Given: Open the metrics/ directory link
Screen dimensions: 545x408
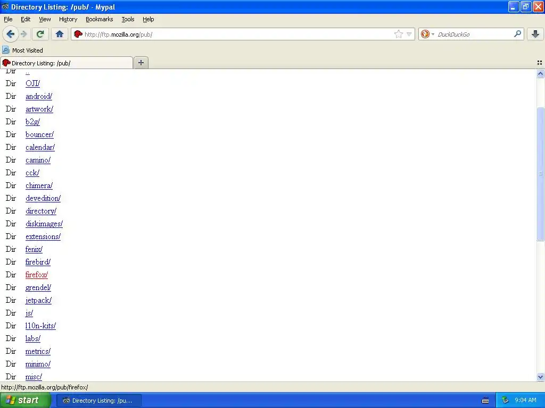Looking at the screenshot, I should tap(38, 351).
